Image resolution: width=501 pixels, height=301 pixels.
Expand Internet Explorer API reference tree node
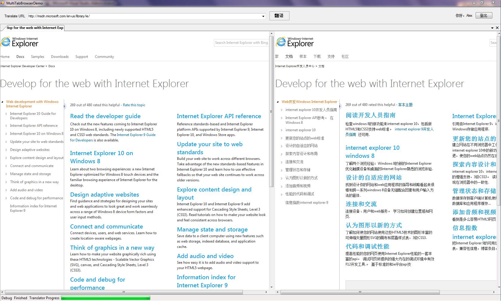click(6, 126)
